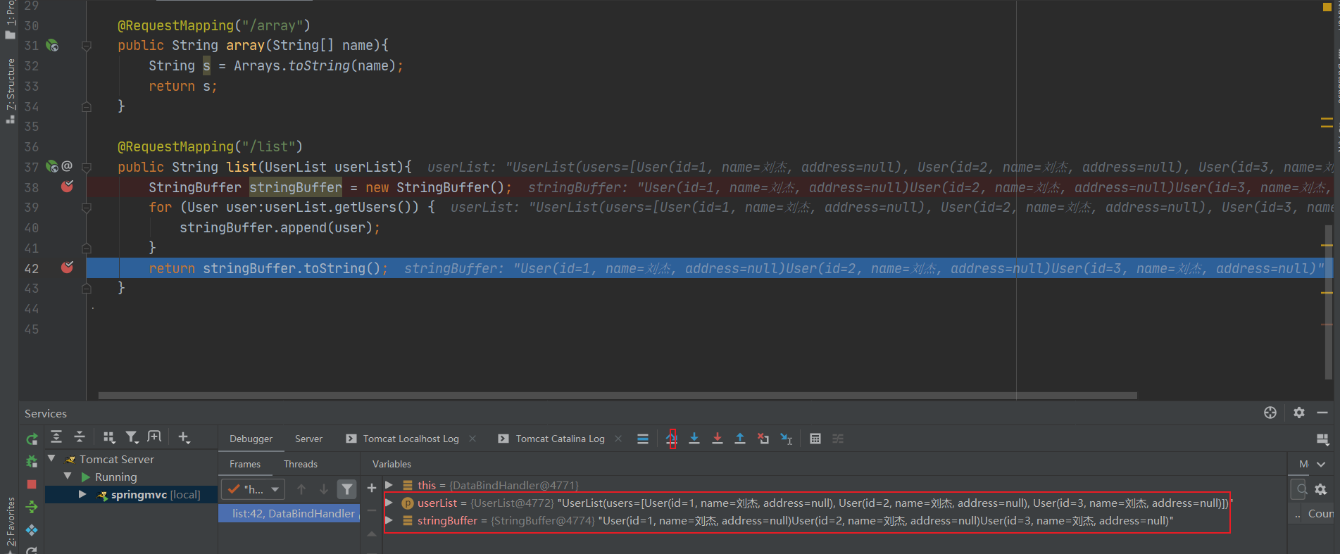Collapse Tomcat Server tree node
The width and height of the screenshot is (1340, 554).
tap(51, 458)
